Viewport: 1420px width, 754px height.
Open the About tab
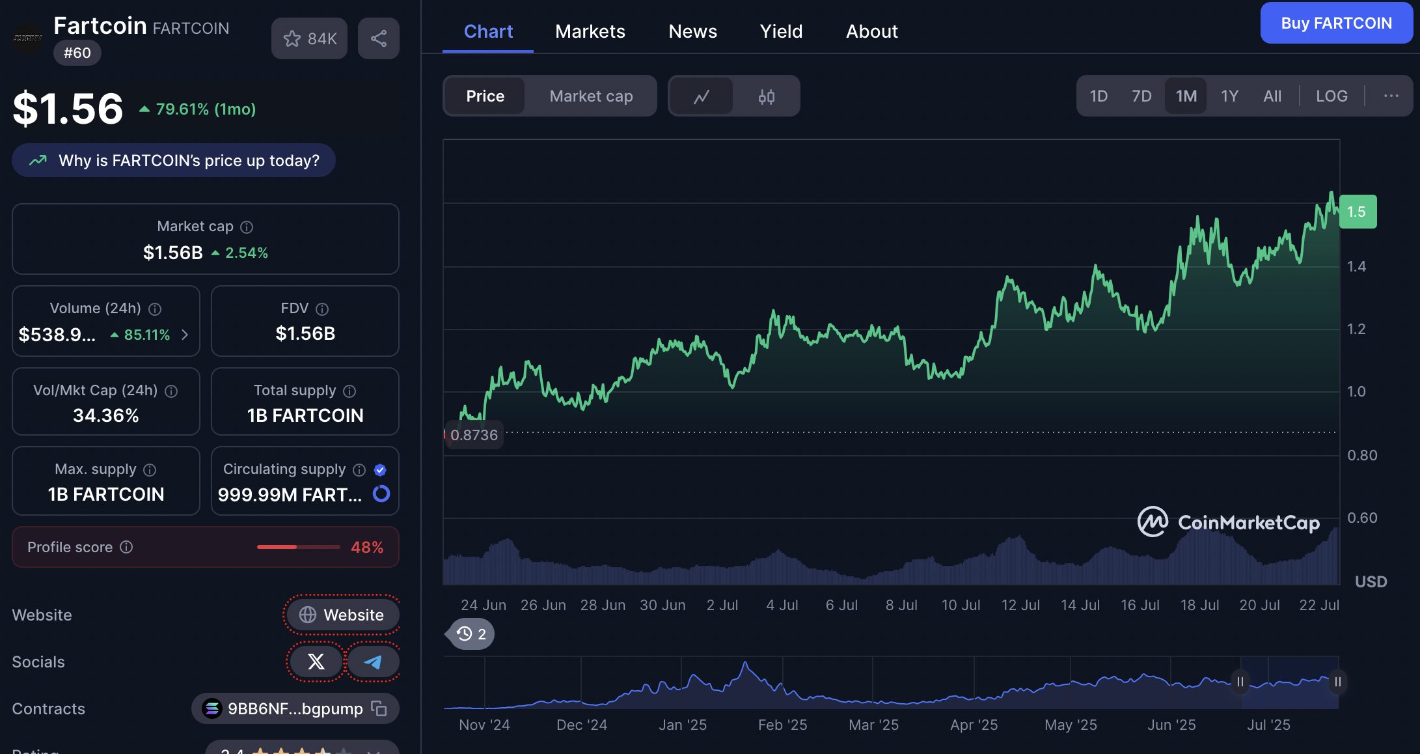point(871,31)
